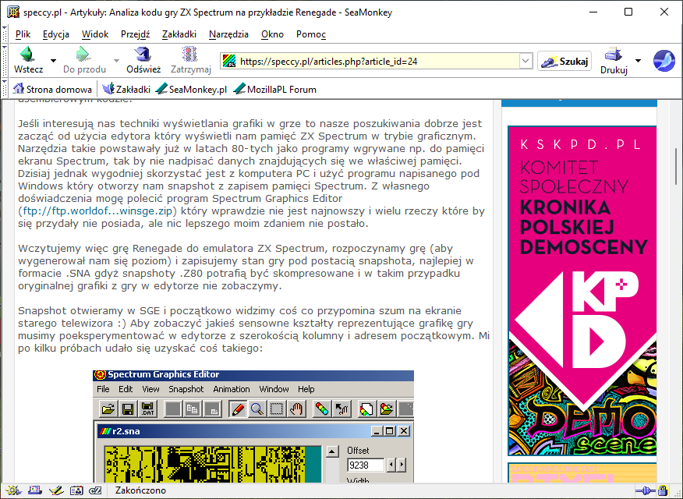Open the KSKPD.PL Kronika Polskiej Demosceny banner

(x=582, y=290)
